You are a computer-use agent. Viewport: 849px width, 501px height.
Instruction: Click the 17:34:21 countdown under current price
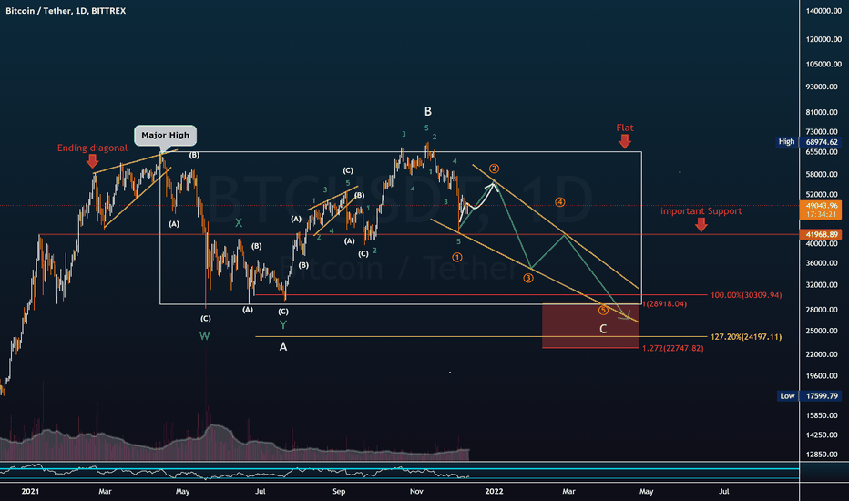click(x=822, y=214)
